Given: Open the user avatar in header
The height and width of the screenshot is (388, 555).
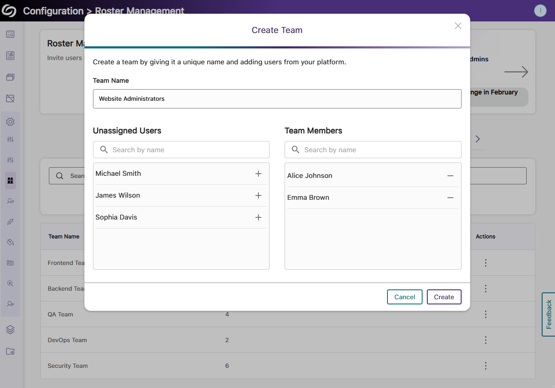Looking at the screenshot, I should coord(540,11).
